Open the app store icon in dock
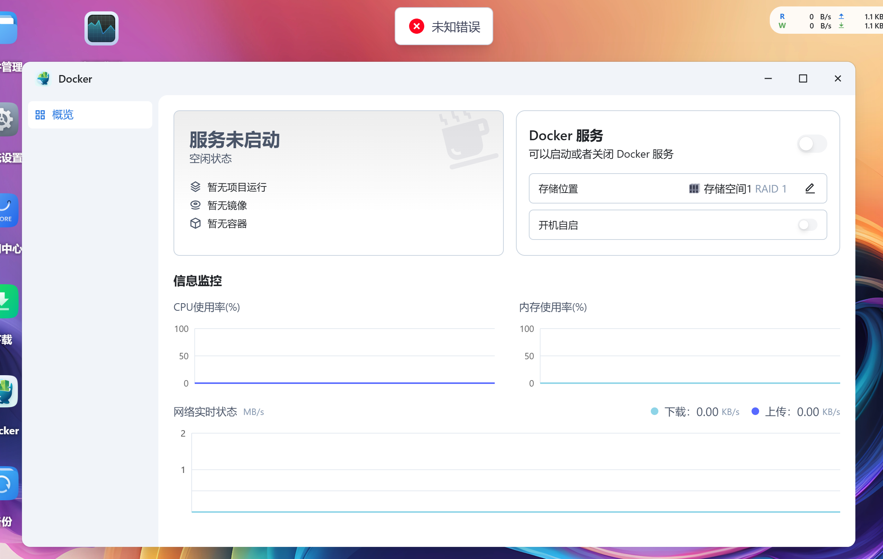Viewport: 883px width, 559px height. [8, 210]
